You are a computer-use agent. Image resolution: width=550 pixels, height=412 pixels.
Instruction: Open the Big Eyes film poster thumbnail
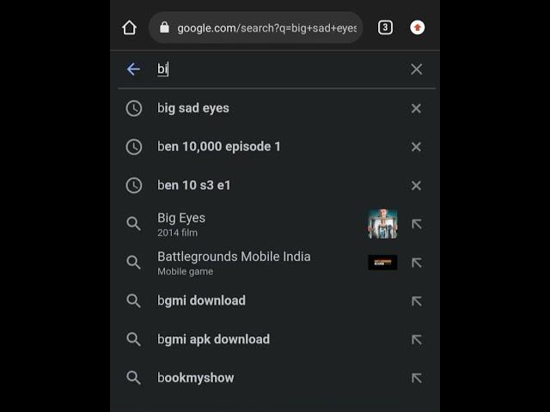(x=382, y=224)
